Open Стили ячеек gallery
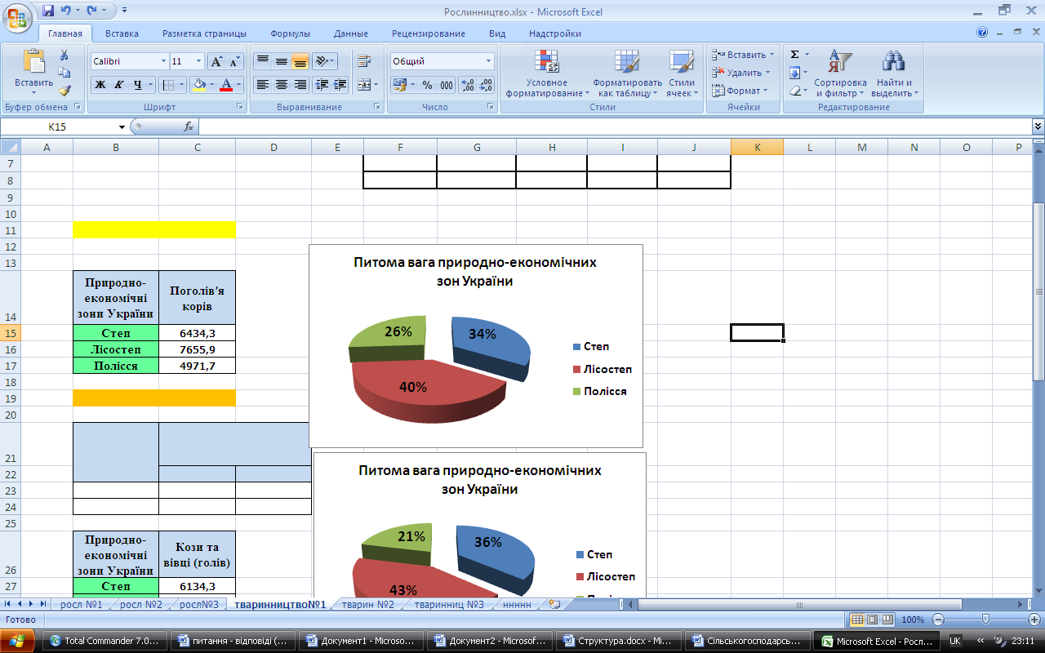The width and height of the screenshot is (1045, 653). coord(681,73)
